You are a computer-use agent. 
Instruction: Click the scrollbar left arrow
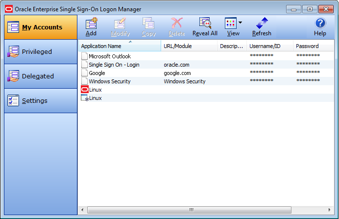(82, 210)
